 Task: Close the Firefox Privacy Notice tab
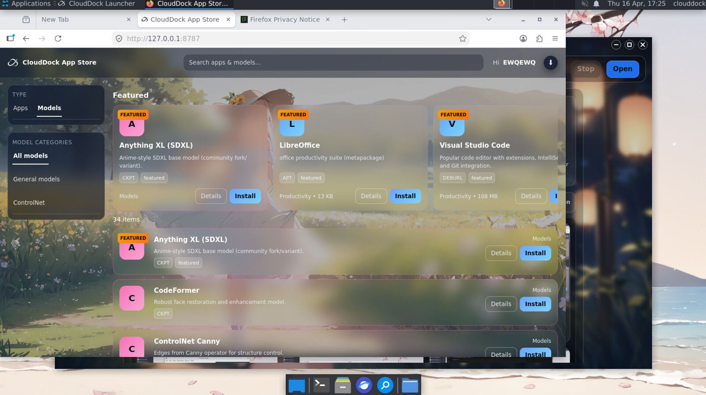click(328, 19)
